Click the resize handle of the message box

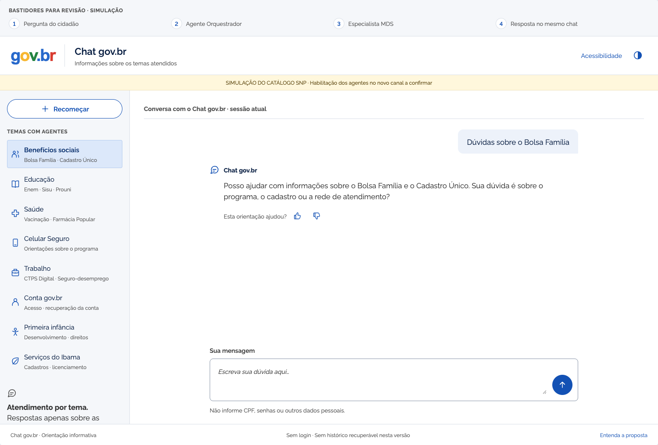click(544, 391)
